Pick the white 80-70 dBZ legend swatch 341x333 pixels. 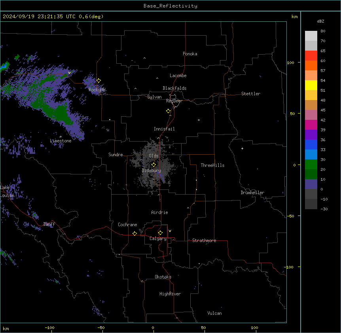pos(311,36)
